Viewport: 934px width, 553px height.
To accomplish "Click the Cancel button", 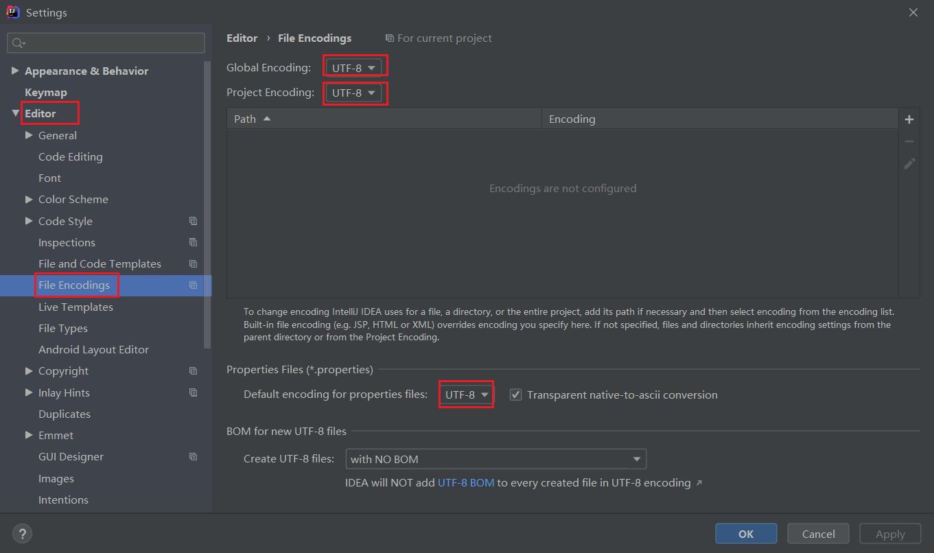I will tap(818, 534).
